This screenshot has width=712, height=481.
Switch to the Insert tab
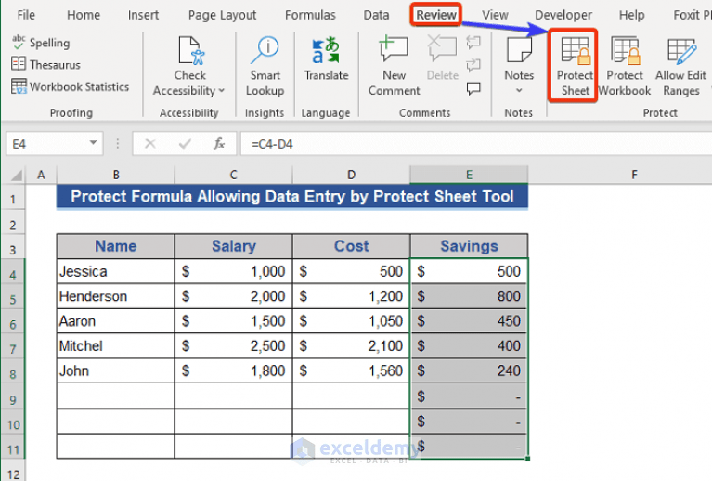click(x=143, y=15)
